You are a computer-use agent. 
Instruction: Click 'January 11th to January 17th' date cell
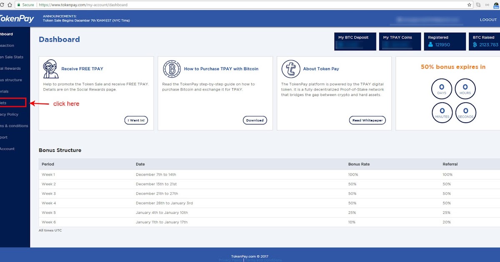(162, 222)
